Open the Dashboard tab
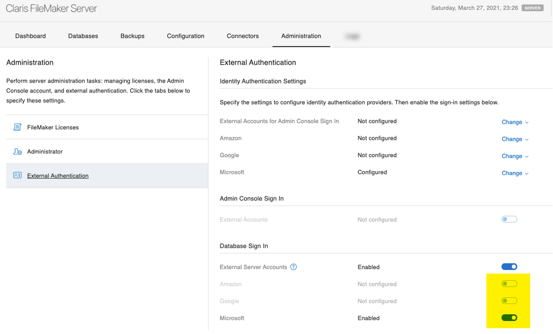The image size is (553, 334). (x=31, y=36)
